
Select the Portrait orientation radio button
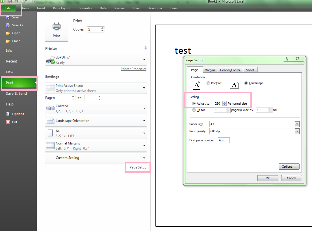tap(208, 83)
